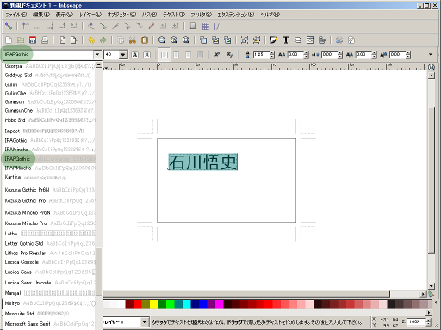Viewport: 441px width, 330px height.
Task: Open the テキスト (Text) menu
Action: [x=174, y=15]
